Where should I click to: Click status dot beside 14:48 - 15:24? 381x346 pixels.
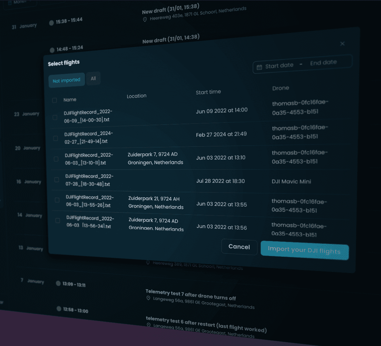pyautogui.click(x=52, y=50)
